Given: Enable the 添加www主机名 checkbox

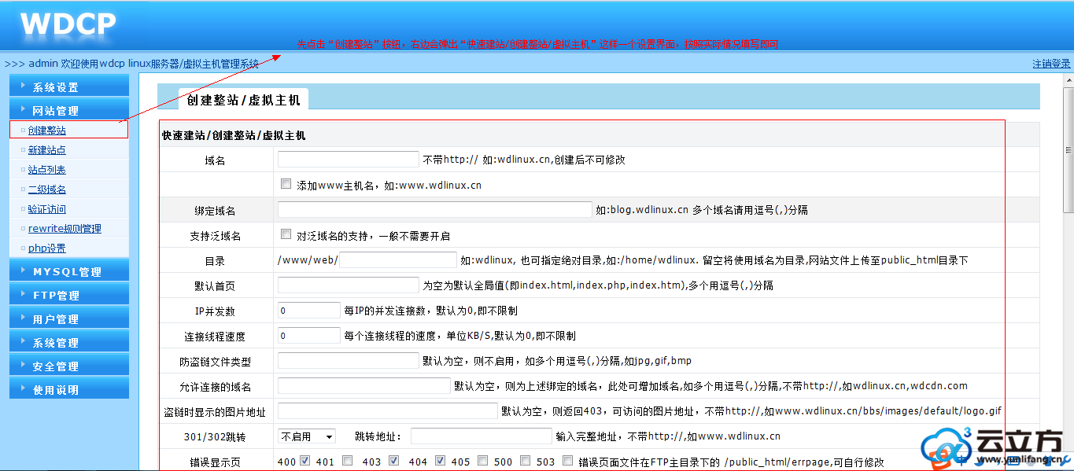Looking at the screenshot, I should [286, 184].
